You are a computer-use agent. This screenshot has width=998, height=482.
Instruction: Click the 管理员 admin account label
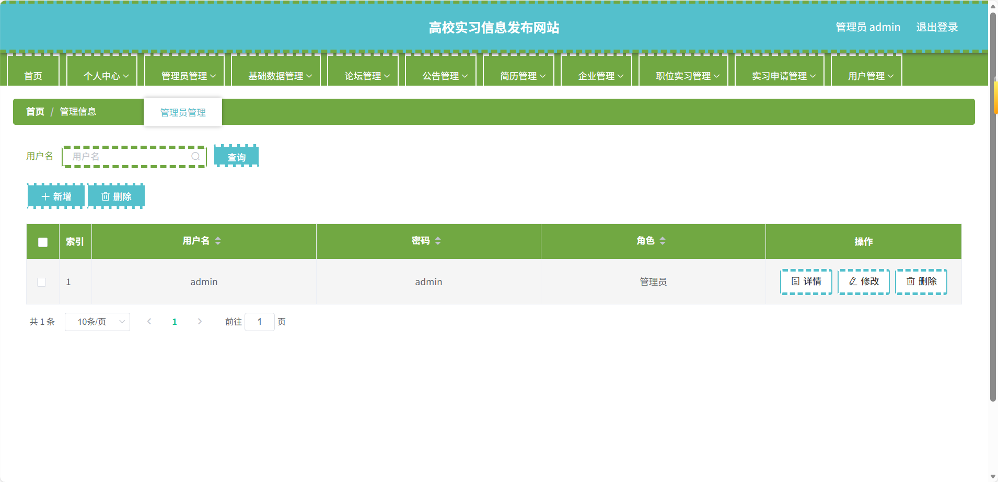pyautogui.click(x=868, y=27)
